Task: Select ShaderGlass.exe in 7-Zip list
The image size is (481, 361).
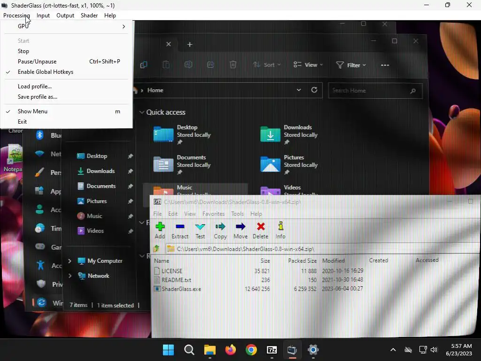Action: pyautogui.click(x=181, y=289)
